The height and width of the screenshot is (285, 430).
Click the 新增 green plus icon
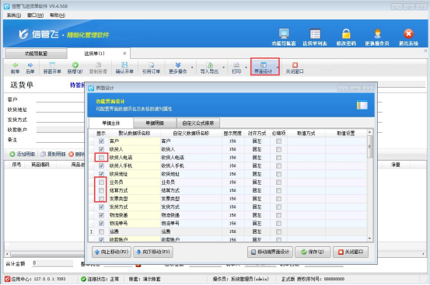point(75,65)
